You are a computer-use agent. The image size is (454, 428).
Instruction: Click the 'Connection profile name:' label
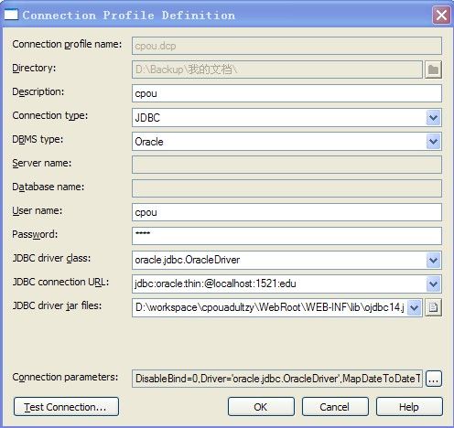tap(67, 44)
